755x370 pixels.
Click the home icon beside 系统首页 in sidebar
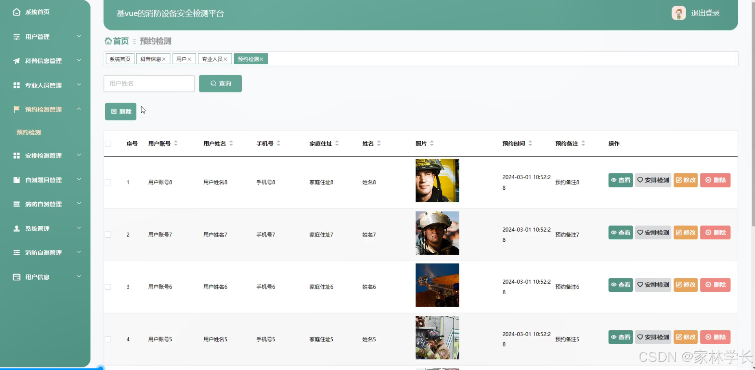[16, 12]
